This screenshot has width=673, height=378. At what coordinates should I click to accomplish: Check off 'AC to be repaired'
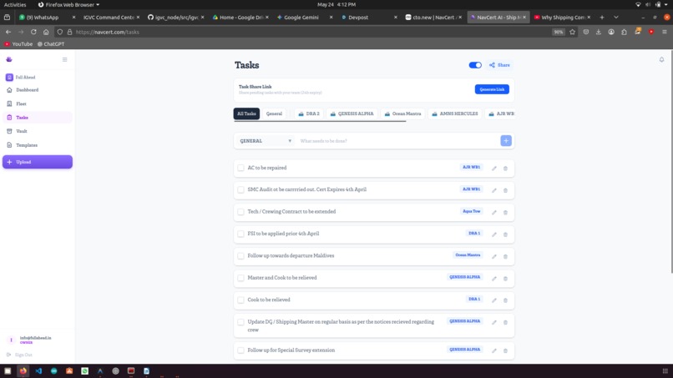(x=240, y=168)
